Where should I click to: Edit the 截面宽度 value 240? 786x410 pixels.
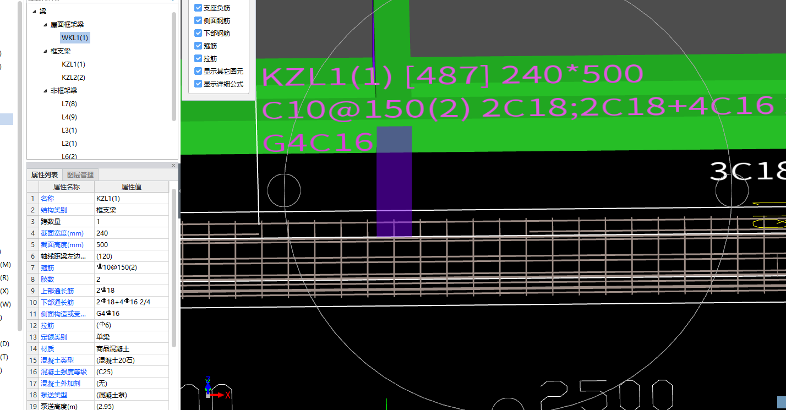coord(132,233)
